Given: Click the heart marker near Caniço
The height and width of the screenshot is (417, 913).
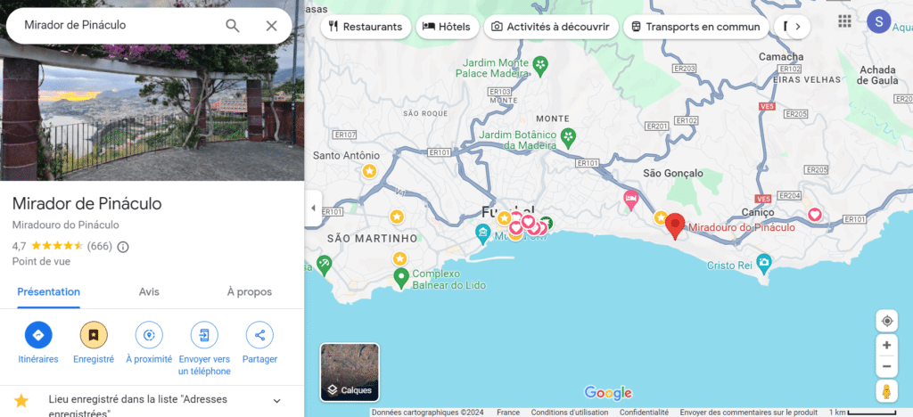Looking at the screenshot, I should 815,216.
